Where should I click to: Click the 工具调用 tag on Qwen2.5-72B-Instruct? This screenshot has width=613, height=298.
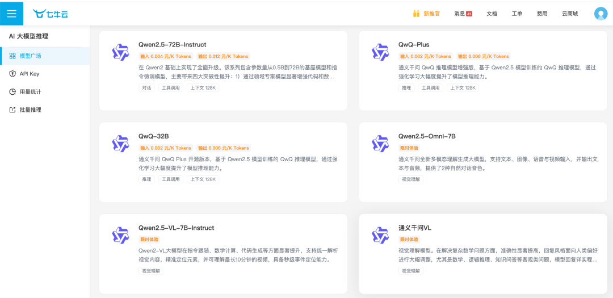coord(171,87)
